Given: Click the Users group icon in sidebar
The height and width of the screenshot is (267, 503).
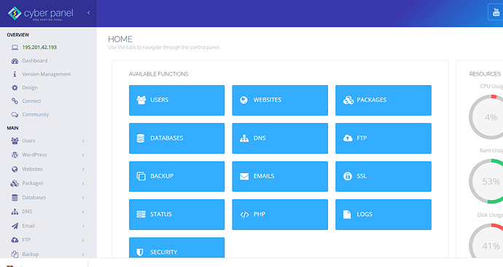Looking at the screenshot, I should pos(15,140).
